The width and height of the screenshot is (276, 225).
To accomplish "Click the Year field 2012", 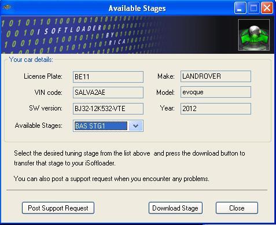I will [216, 109].
